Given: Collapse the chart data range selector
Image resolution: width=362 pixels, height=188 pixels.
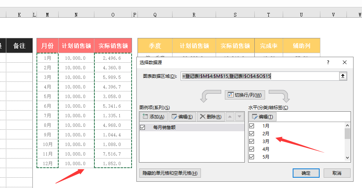Looking at the screenshot, I should point(343,76).
